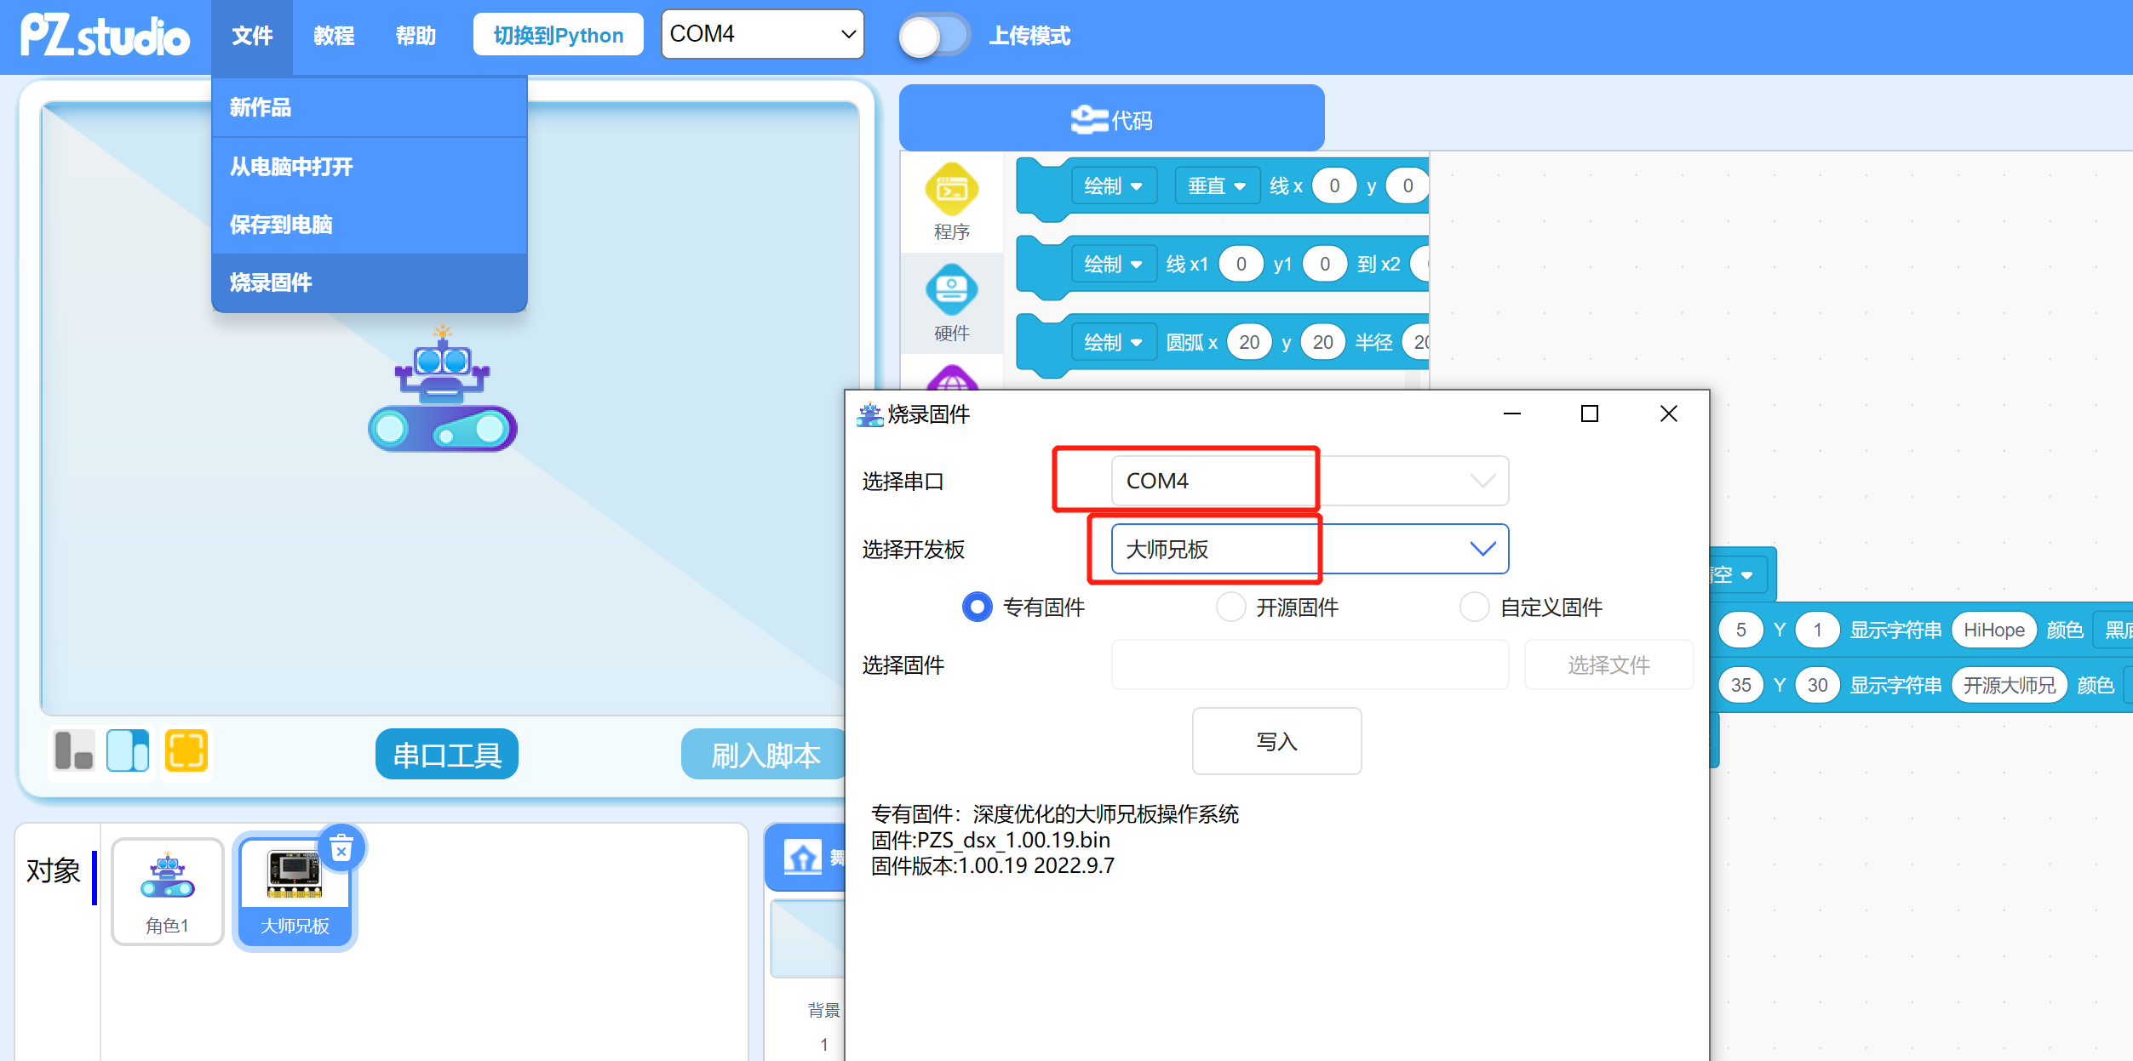2133x1061 pixels.
Task: Close the 烧录固件 dialog
Action: (x=1668, y=414)
